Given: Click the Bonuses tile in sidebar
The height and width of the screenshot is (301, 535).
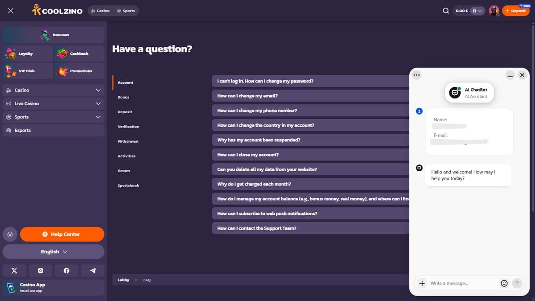Looking at the screenshot, I should (x=53, y=35).
